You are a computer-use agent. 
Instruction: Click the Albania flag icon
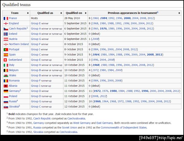(6, 86)
